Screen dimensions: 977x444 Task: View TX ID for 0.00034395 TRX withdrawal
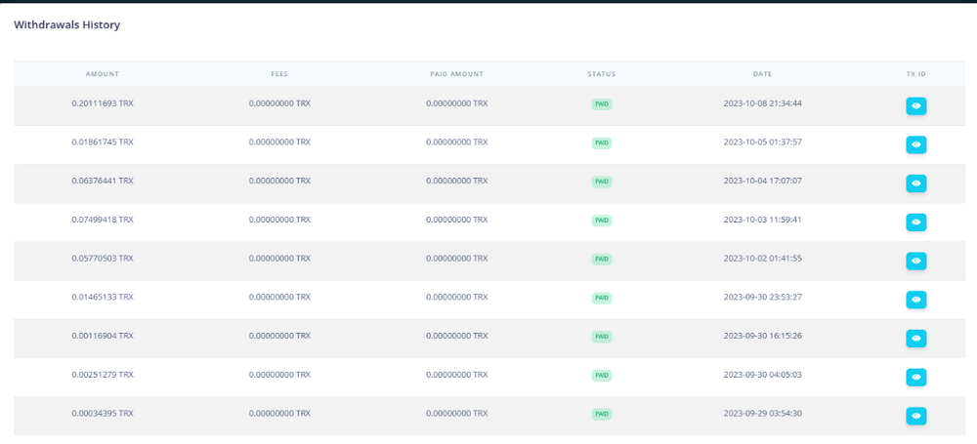pyautogui.click(x=915, y=416)
